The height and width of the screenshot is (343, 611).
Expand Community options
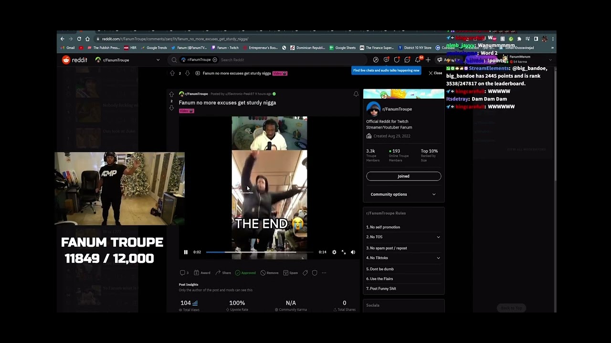point(403,194)
